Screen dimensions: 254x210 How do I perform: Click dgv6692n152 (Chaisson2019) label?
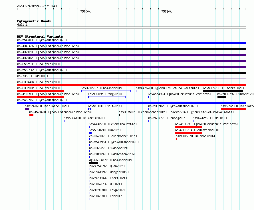(111, 160)
